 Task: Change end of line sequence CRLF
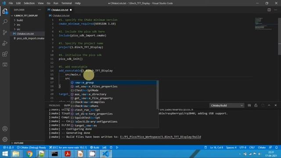coord(252,147)
